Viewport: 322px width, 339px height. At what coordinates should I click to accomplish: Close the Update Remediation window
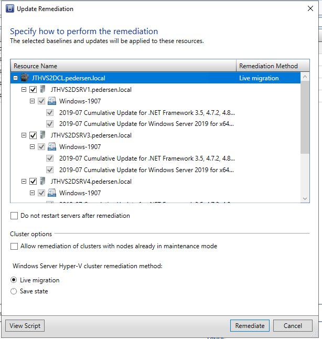(x=310, y=8)
